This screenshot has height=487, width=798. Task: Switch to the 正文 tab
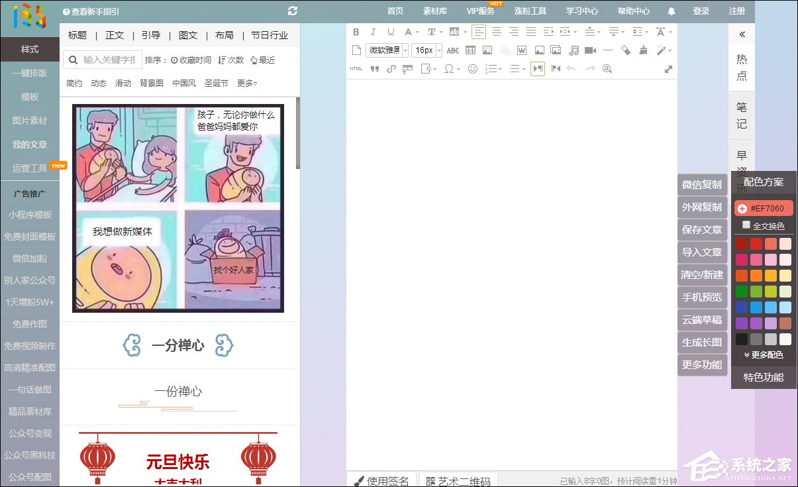point(114,35)
